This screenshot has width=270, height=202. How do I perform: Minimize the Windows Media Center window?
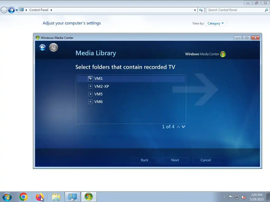(238, 38)
